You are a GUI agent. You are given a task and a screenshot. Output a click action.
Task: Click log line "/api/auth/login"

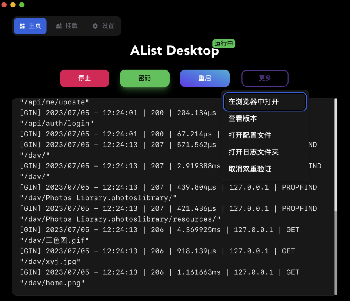(57, 124)
